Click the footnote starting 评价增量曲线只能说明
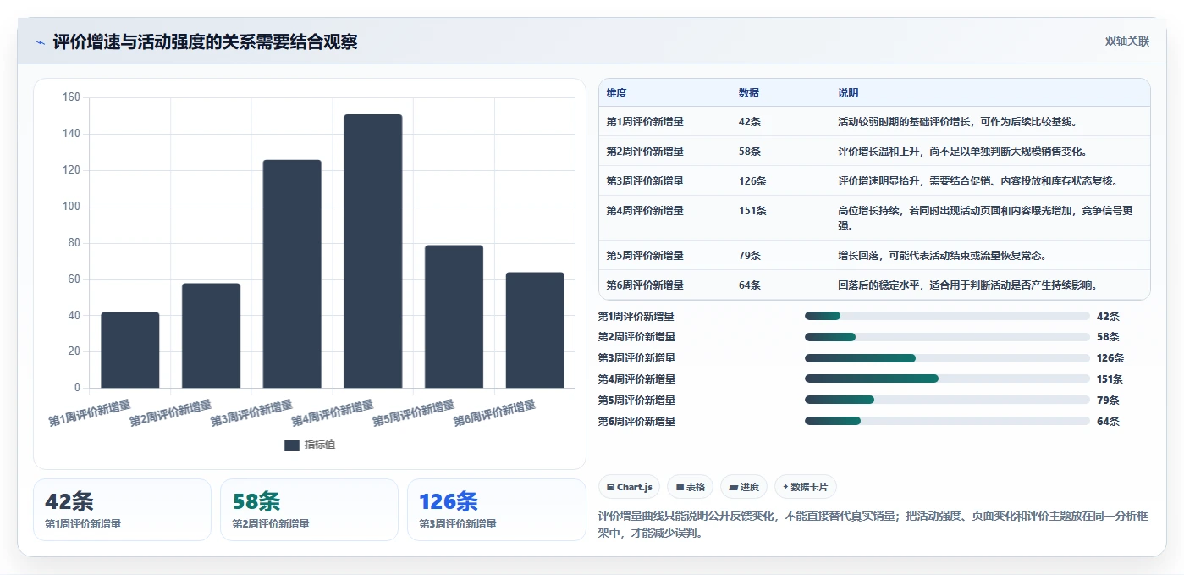The height and width of the screenshot is (575, 1184). click(x=873, y=524)
